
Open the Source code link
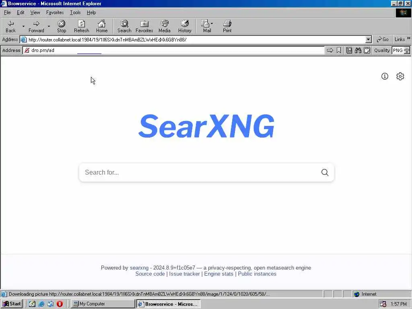click(150, 274)
